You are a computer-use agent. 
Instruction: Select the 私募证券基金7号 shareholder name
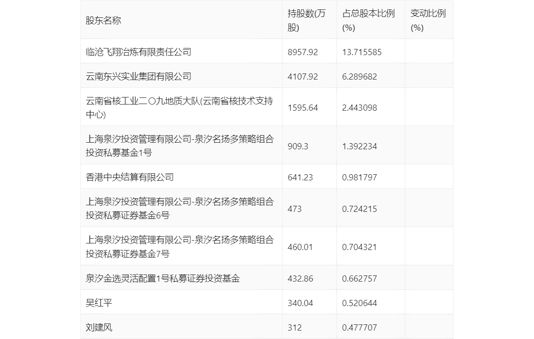click(x=179, y=247)
